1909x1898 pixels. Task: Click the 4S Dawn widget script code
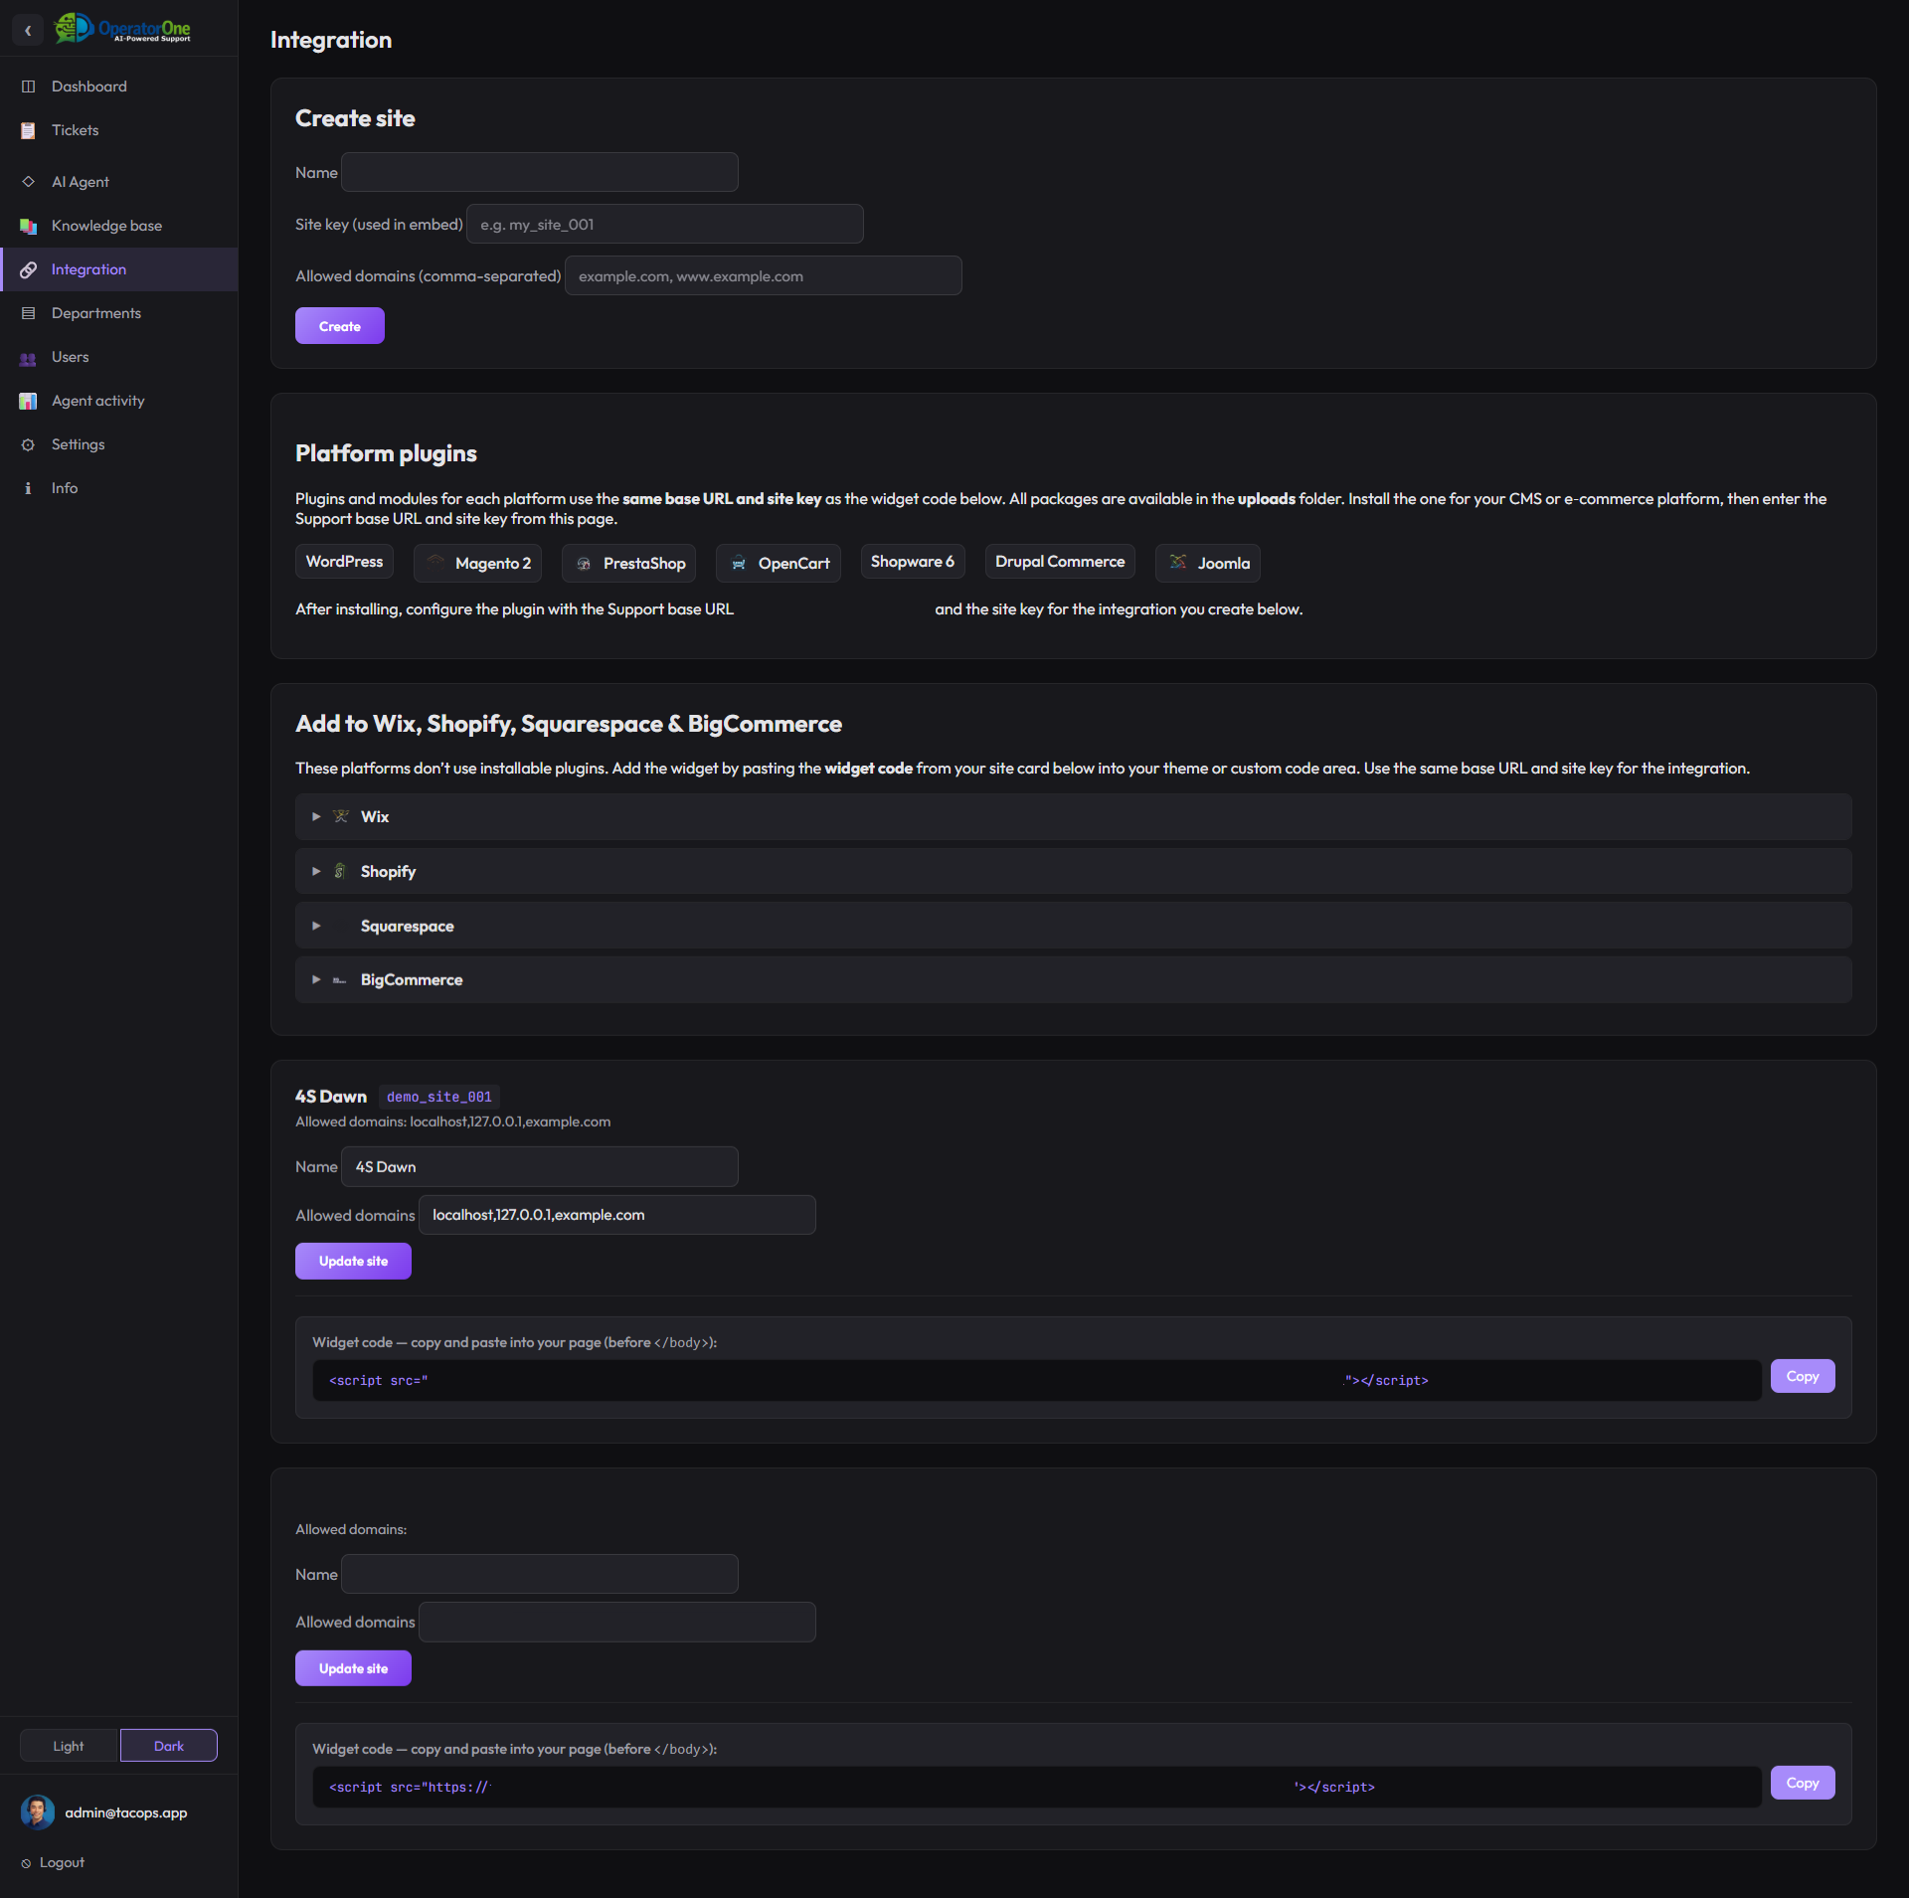point(1037,1381)
